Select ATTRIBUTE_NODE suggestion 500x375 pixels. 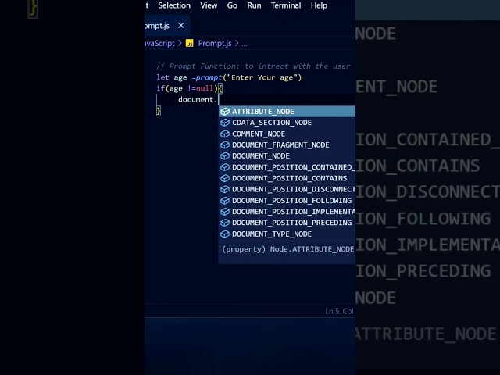click(287, 112)
